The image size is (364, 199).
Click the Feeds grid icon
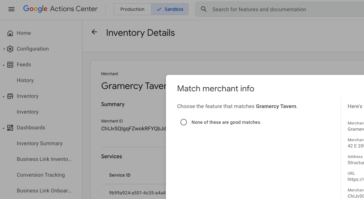[x=10, y=65]
